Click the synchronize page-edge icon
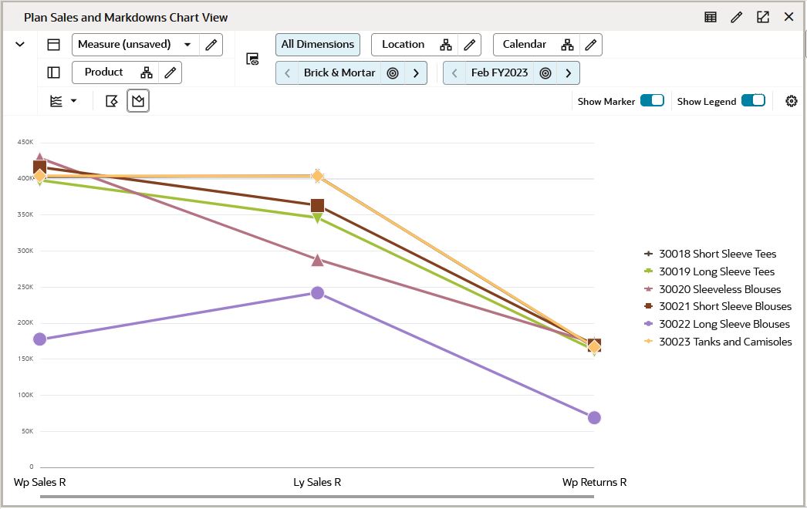Viewport: 807px width, 509px height. tap(252, 59)
